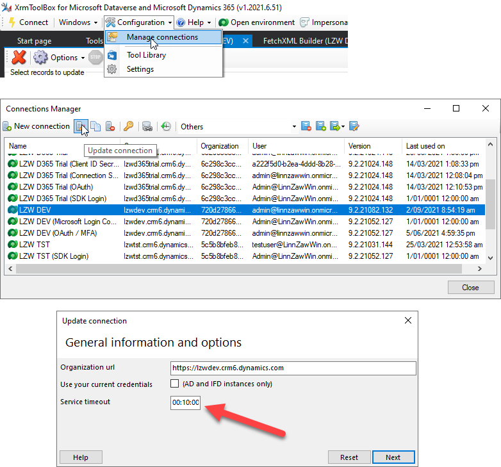Switch to the Tools tab

(x=94, y=41)
